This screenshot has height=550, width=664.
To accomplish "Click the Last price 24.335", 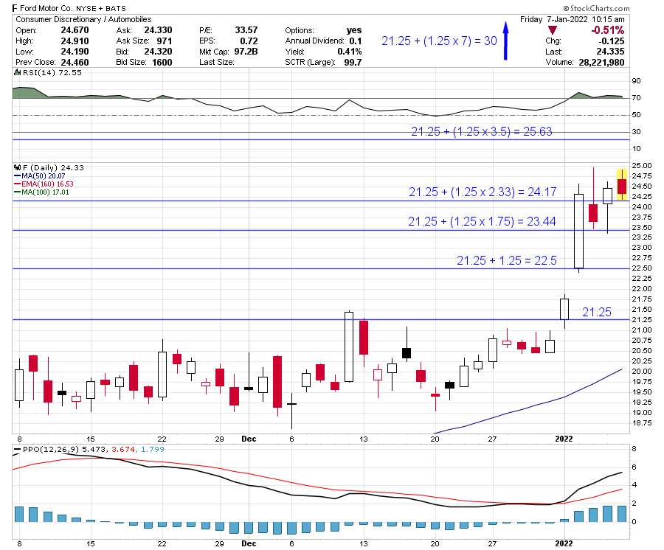I will click(x=610, y=52).
